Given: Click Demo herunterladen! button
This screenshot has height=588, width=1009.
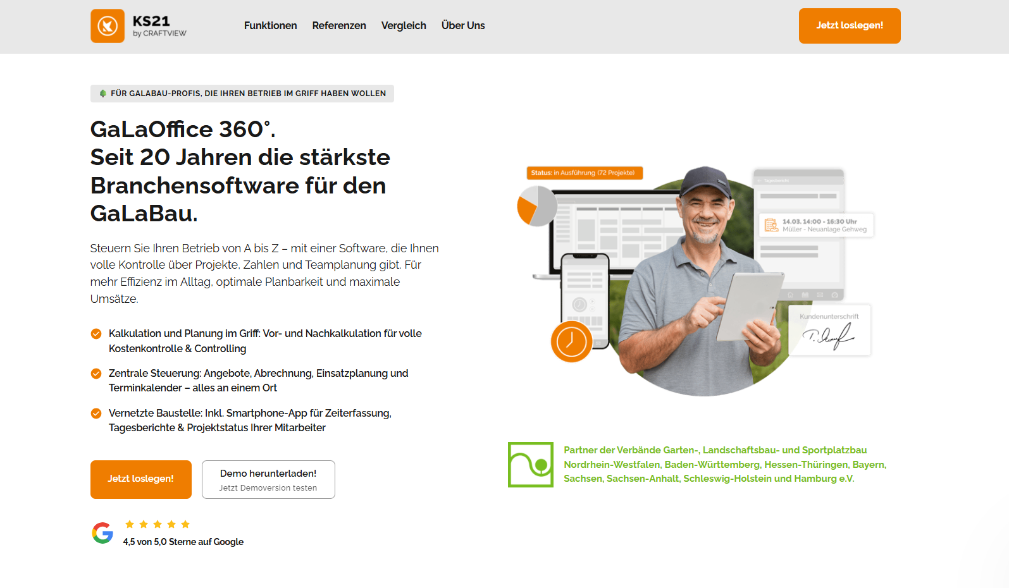Looking at the screenshot, I should [x=268, y=479].
